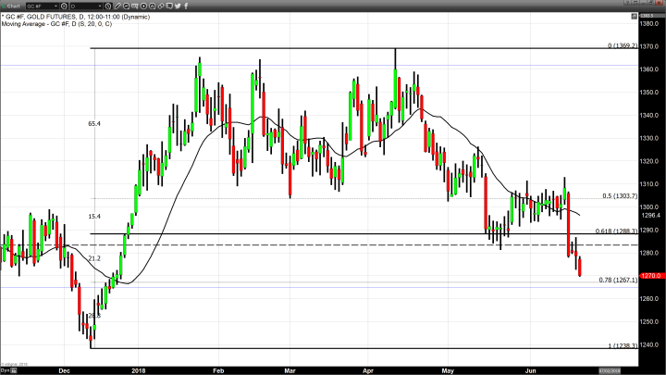Select the 0.5 (1303.7) Fibonacci level label
This screenshot has width=666, height=375.
[618, 196]
